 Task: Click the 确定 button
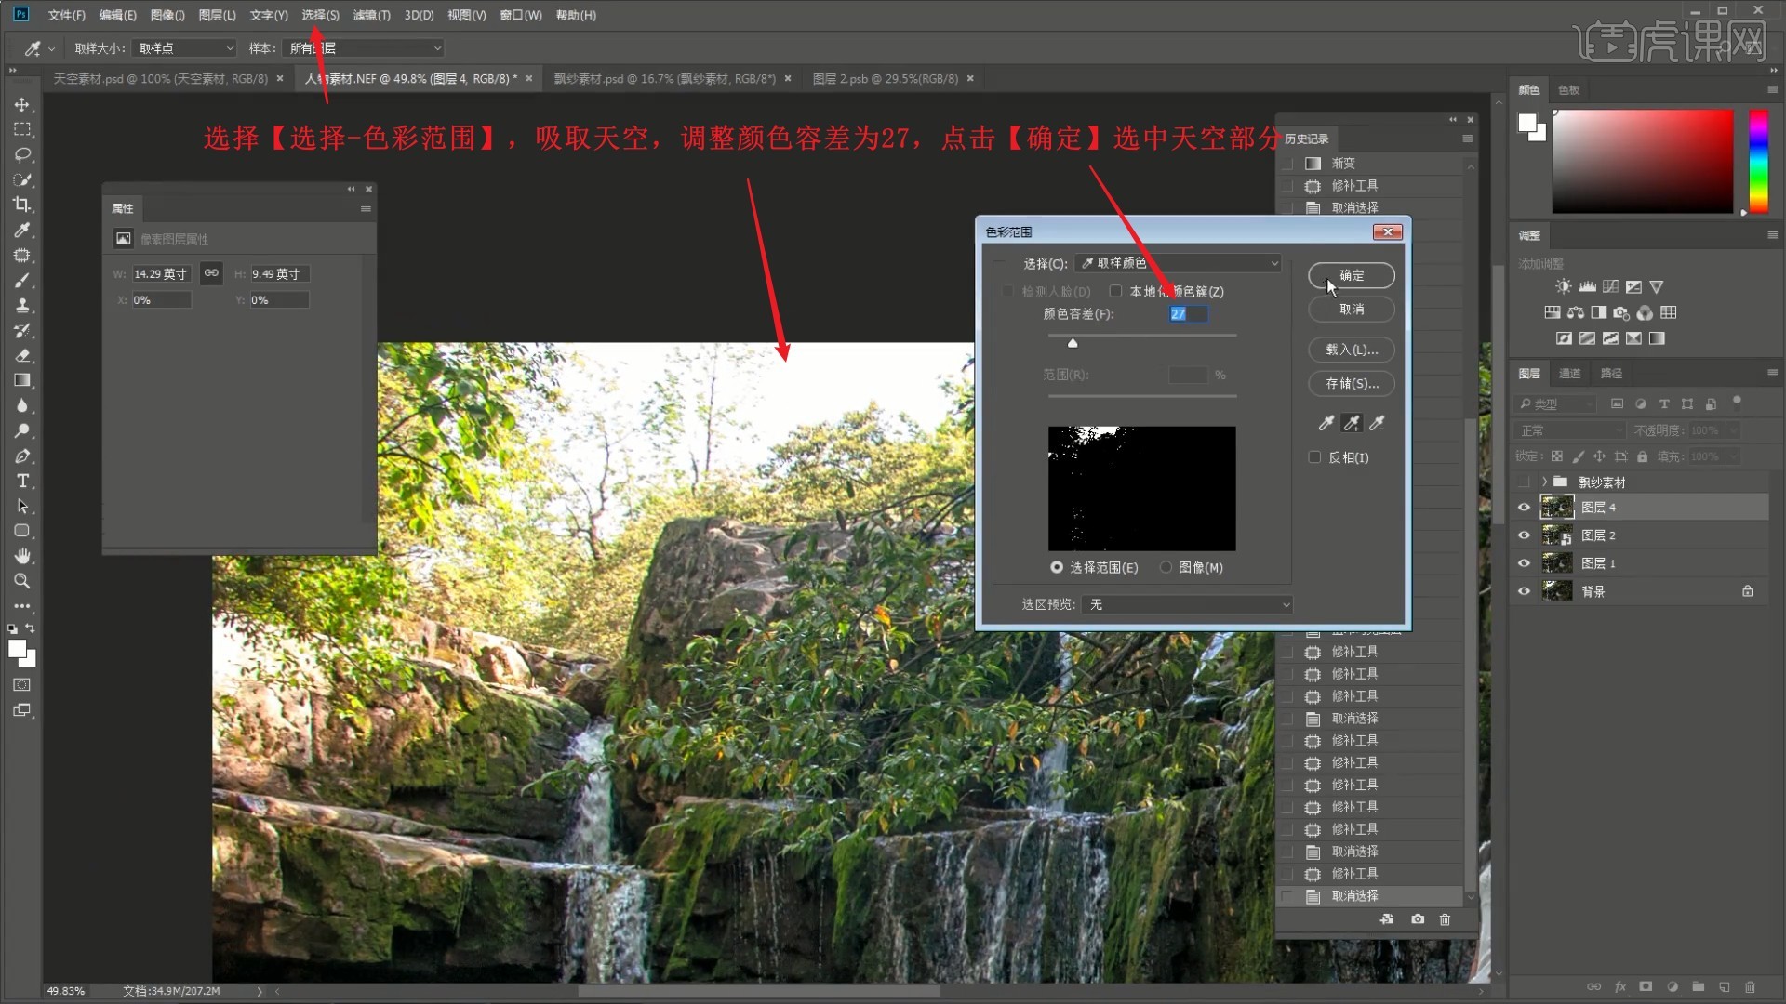[1351, 275]
